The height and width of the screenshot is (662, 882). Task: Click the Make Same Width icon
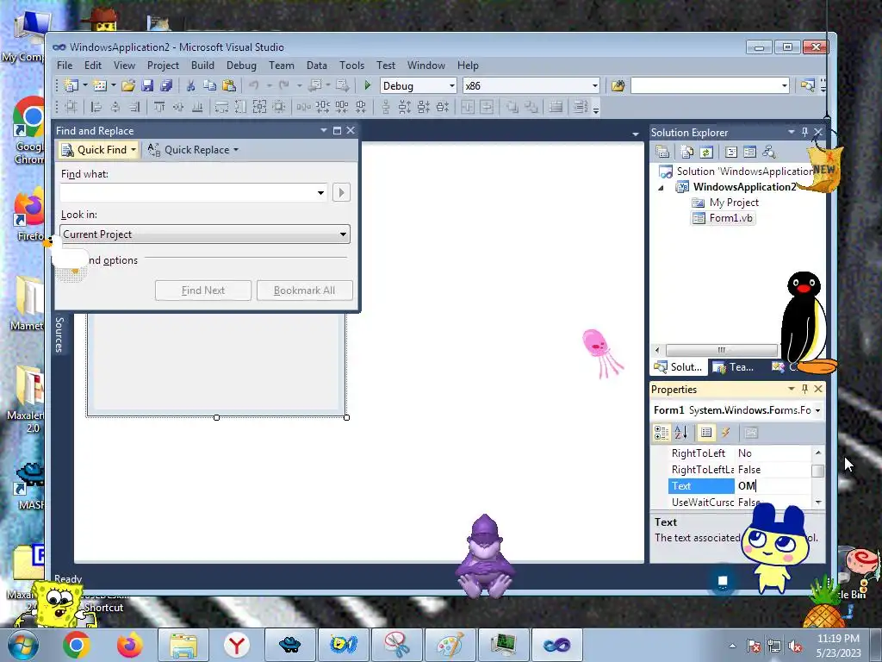coord(221,106)
